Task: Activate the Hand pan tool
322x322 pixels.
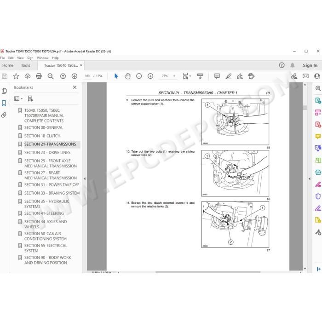Action: tap(127, 76)
